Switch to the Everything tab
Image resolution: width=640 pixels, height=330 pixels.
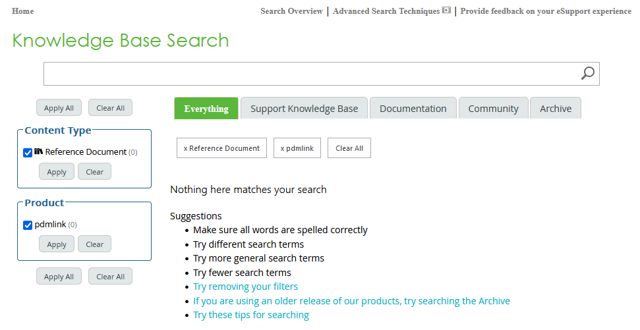pyautogui.click(x=206, y=109)
